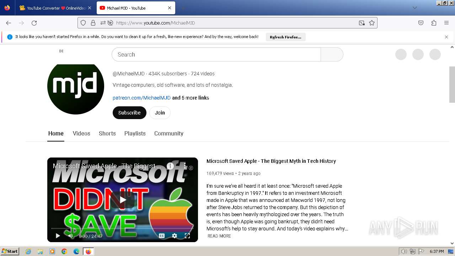Click the Refresh Firefox… button
Viewport: 455px width, 256px height.
285,37
